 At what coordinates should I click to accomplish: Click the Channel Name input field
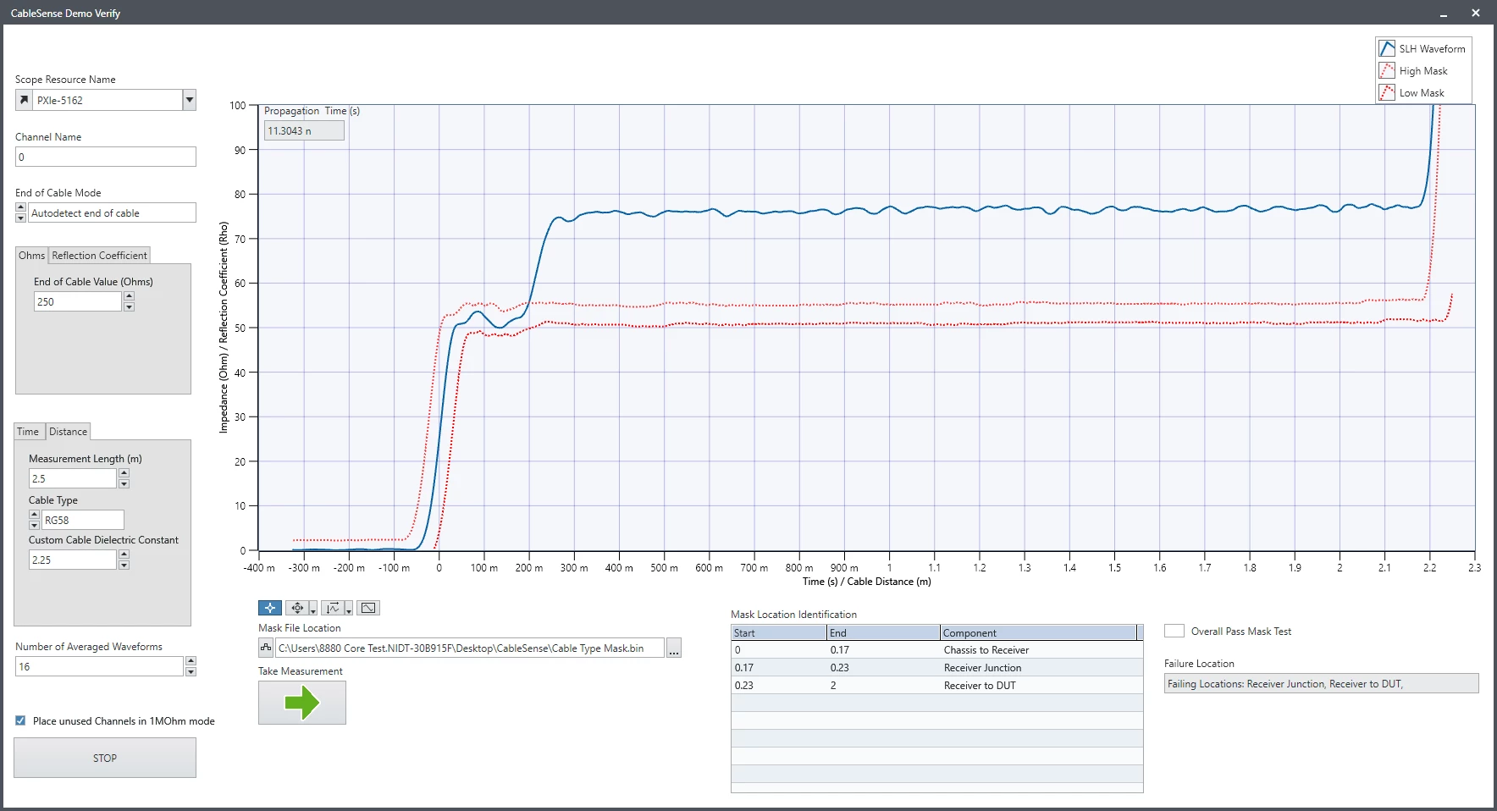pyautogui.click(x=106, y=157)
